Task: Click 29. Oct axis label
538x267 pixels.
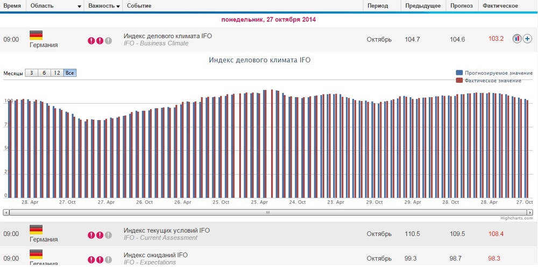Action: click(x=374, y=202)
